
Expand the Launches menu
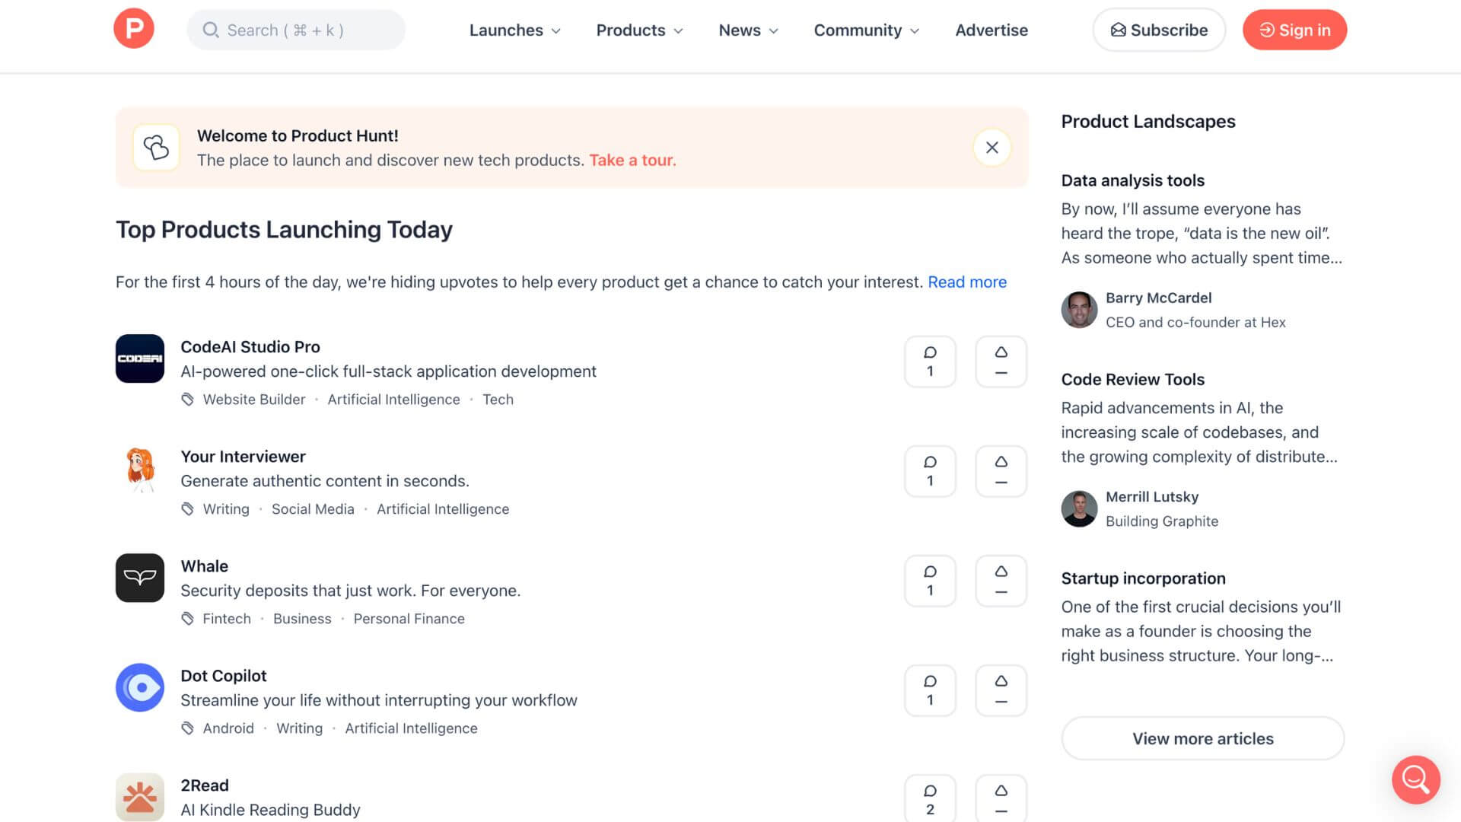(x=515, y=30)
